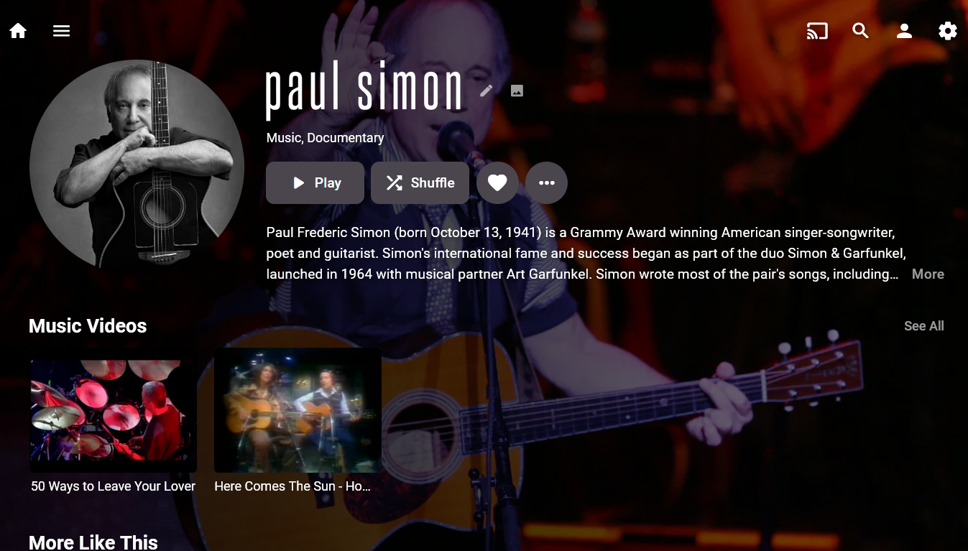Select the 50 Ways to Leave Your Lover title
Image resolution: width=968 pixels, height=551 pixels.
click(x=113, y=486)
